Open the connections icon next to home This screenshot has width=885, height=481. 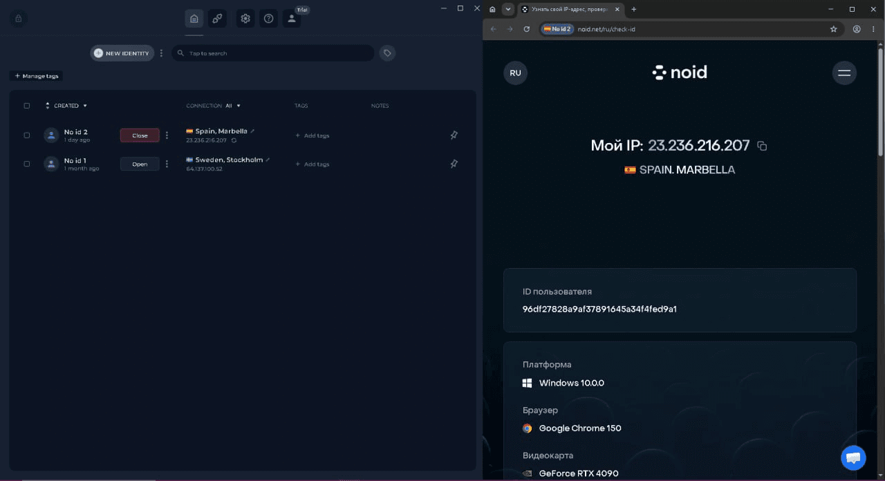click(217, 19)
